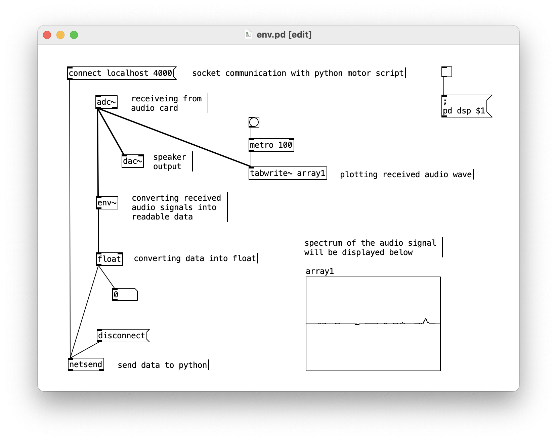Select the adc~ object box
The image size is (557, 441).
(x=107, y=102)
